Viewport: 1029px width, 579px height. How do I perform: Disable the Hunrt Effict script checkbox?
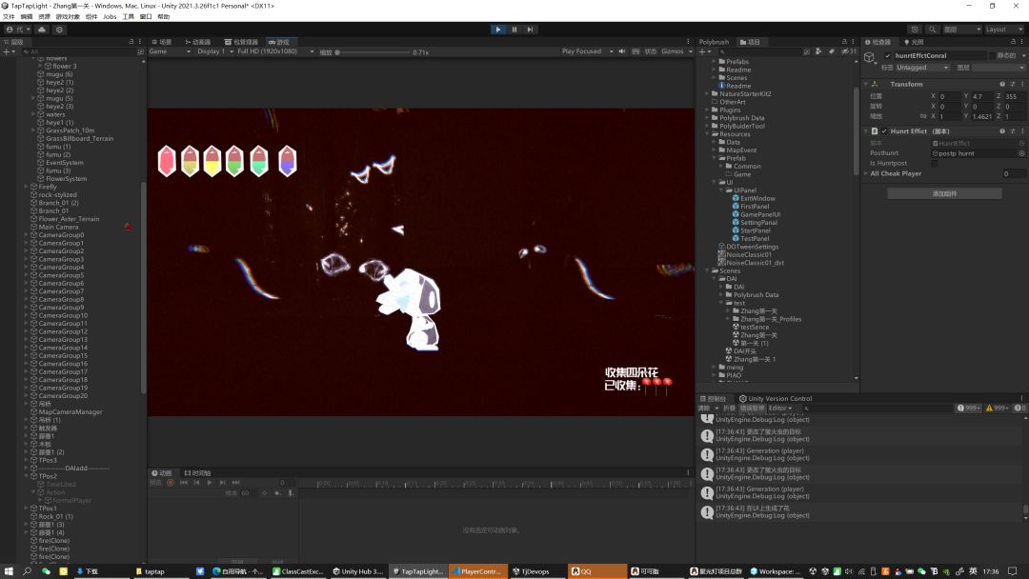(884, 131)
